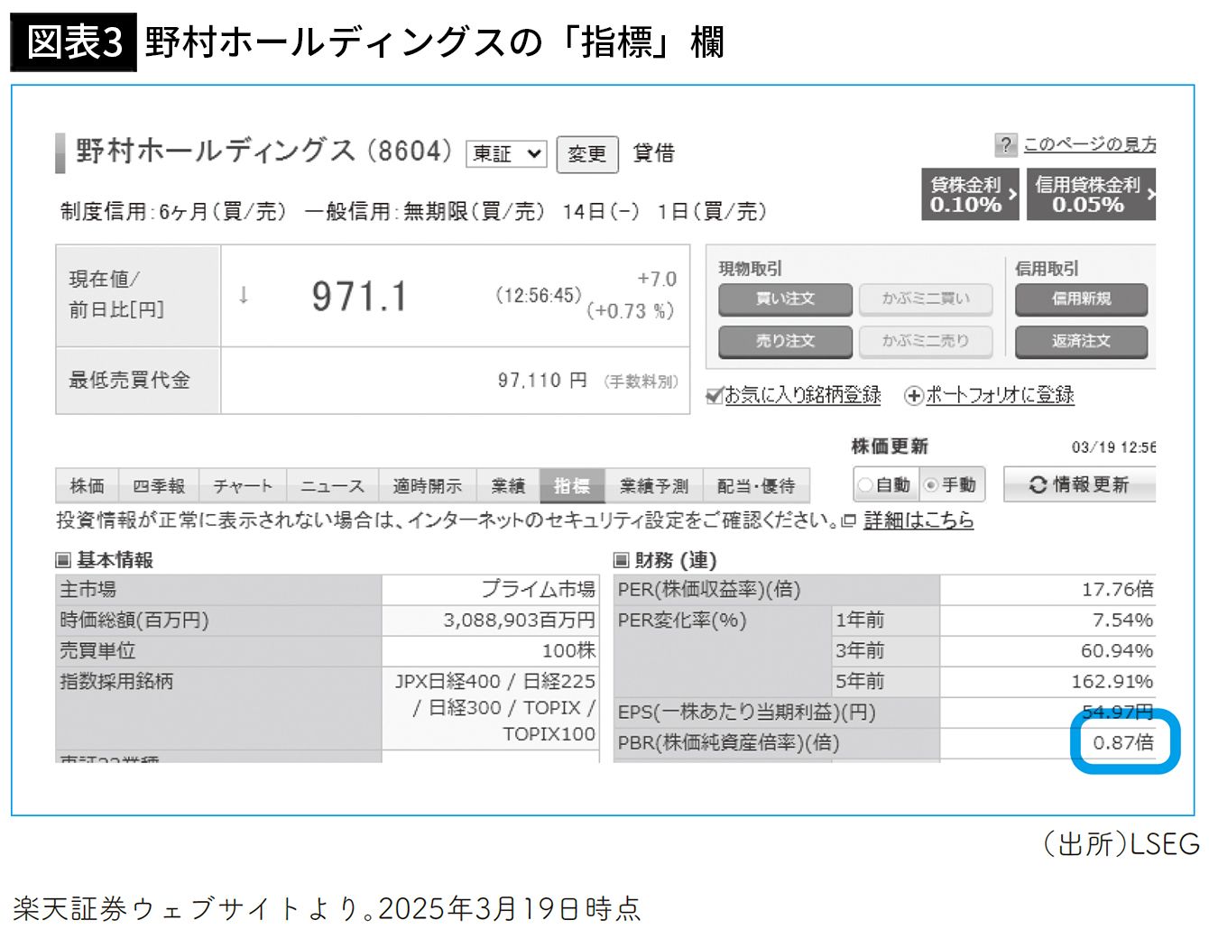This screenshot has width=1209, height=929.
Task: Switch to the 四季報 tab
Action: point(159,486)
